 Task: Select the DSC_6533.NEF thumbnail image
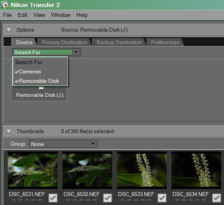[x=142, y=170]
